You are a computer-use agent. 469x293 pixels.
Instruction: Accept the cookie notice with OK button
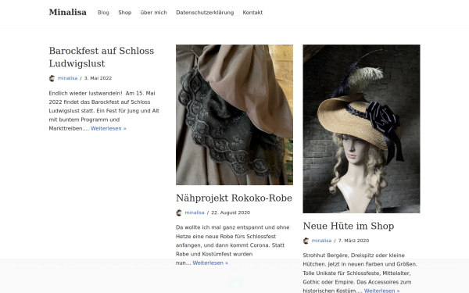click(x=236, y=283)
